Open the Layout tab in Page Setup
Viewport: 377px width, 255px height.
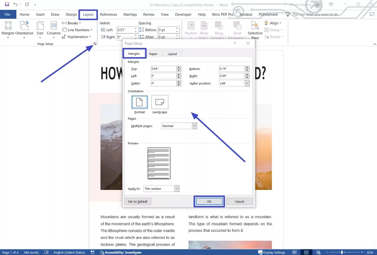[x=172, y=54]
